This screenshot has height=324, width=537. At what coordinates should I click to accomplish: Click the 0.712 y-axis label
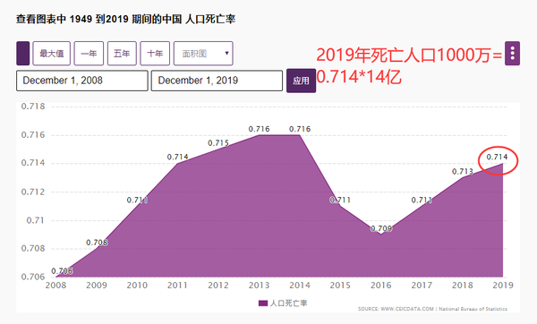[x=33, y=192]
